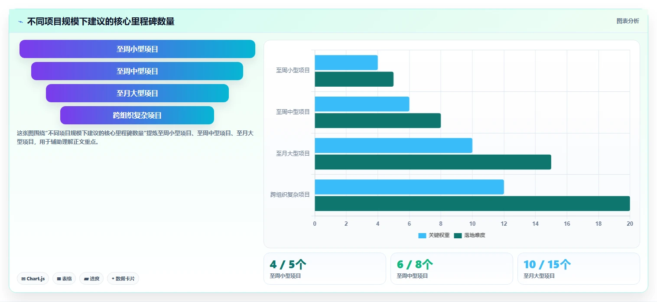657x302 pixels.
Task: Click the chart description paragraph
Action: [x=135, y=137]
